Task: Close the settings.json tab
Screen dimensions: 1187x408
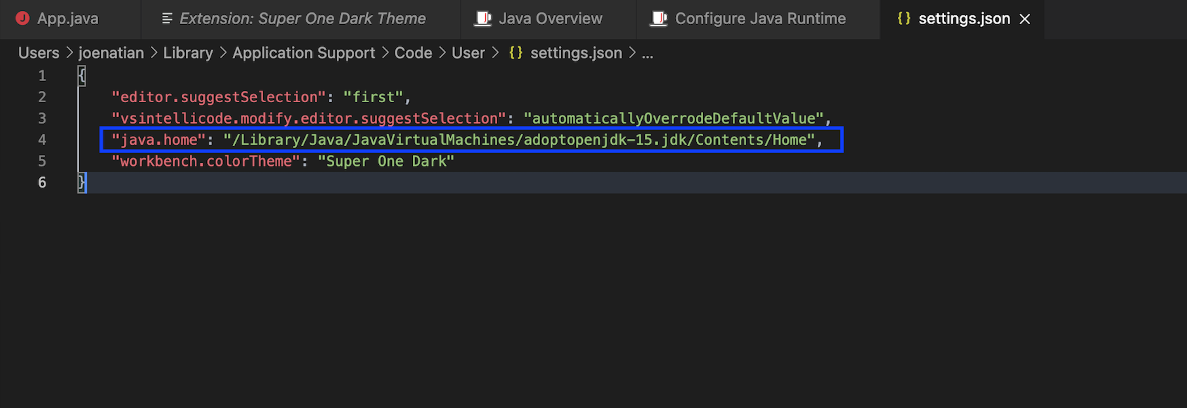Action: (x=1025, y=19)
